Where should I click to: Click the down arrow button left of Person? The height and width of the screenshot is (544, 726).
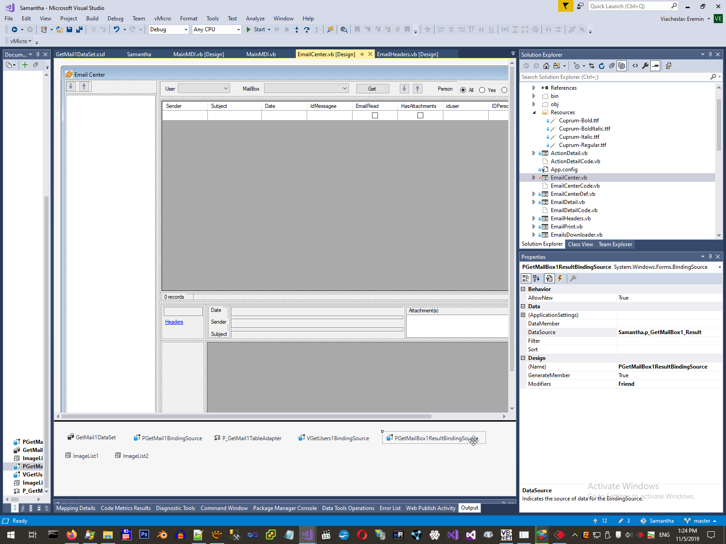click(404, 89)
